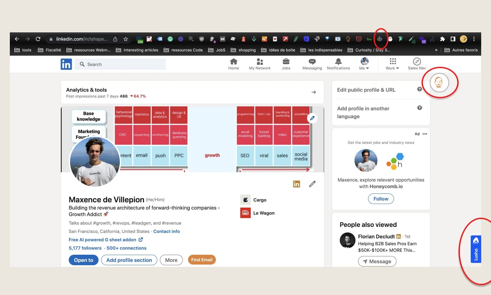491x295 pixels.
Task: Click the pencil icon to edit the intro section
Action: [x=312, y=184]
